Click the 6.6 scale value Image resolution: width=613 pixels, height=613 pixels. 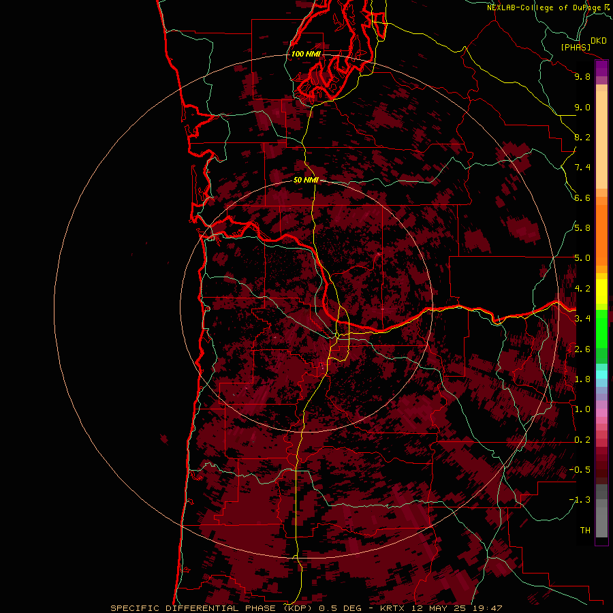(x=582, y=198)
